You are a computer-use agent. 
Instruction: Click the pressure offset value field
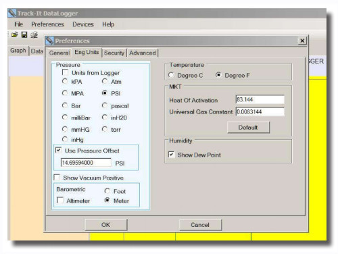tap(86, 163)
